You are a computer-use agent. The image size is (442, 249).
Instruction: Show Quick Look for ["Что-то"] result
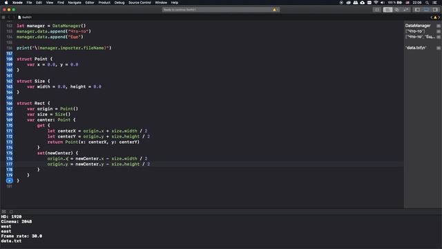pos(439,31)
